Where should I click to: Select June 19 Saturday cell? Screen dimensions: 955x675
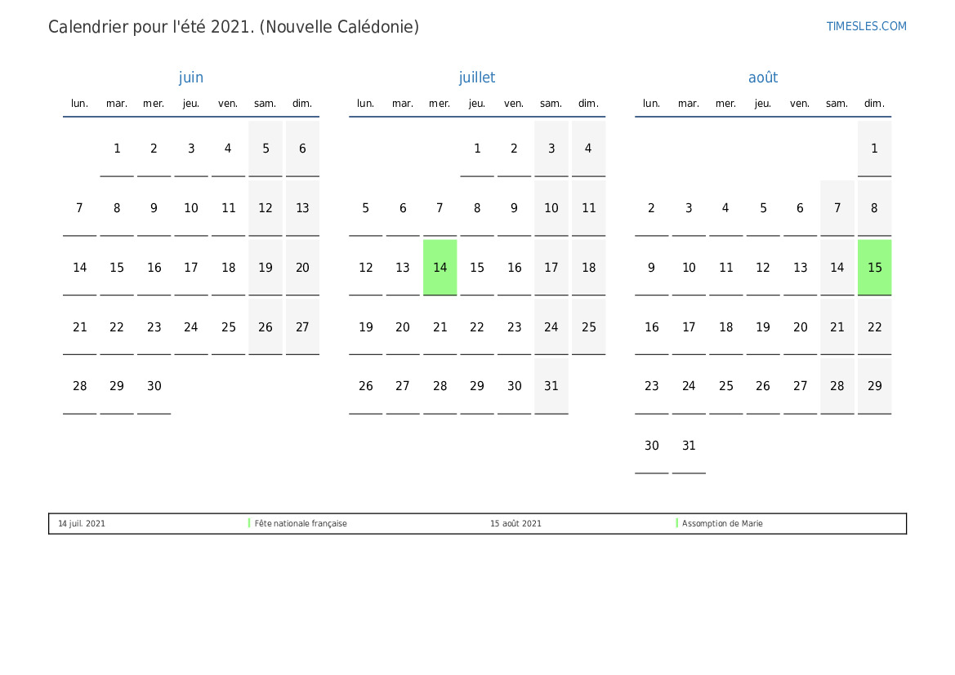pyautogui.click(x=266, y=268)
